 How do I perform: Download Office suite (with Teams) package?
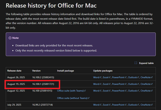click(x=71, y=91)
